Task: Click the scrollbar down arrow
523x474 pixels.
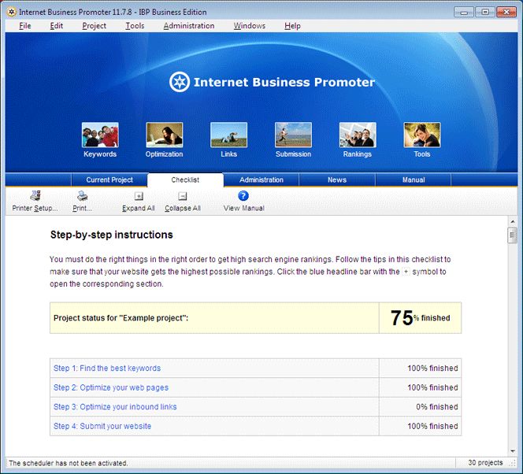Action: pyautogui.click(x=513, y=451)
